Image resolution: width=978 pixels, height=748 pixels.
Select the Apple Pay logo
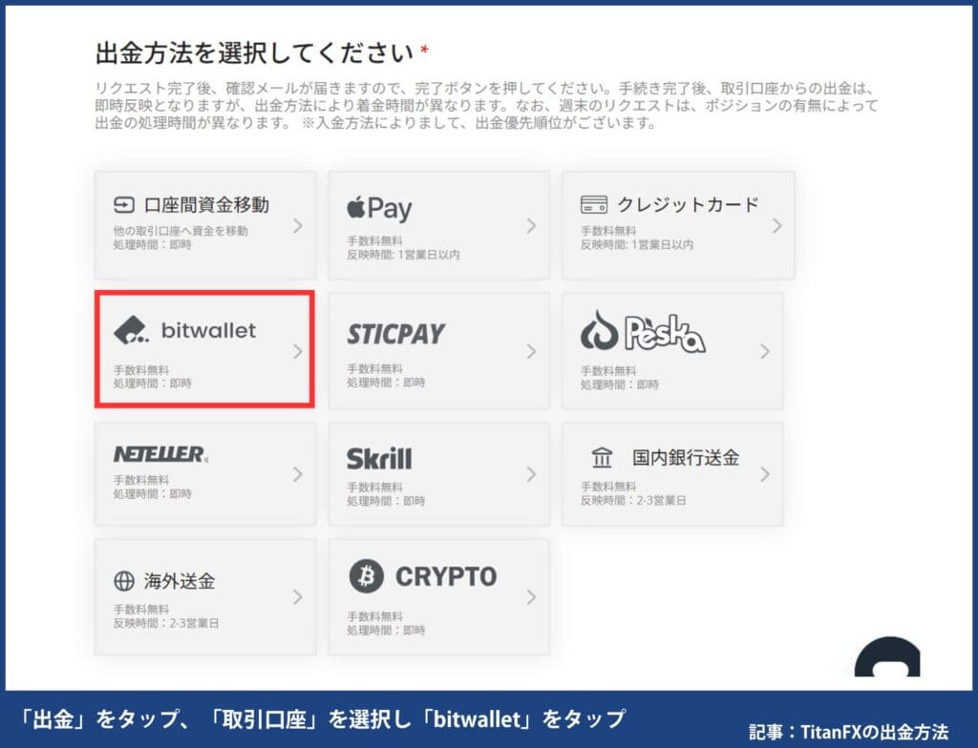[x=379, y=208]
